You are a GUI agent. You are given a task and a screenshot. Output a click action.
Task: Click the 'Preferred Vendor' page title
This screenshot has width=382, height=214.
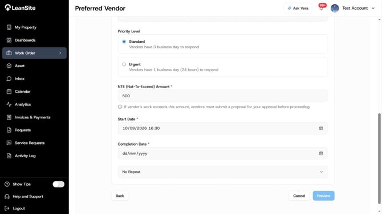tap(100, 9)
